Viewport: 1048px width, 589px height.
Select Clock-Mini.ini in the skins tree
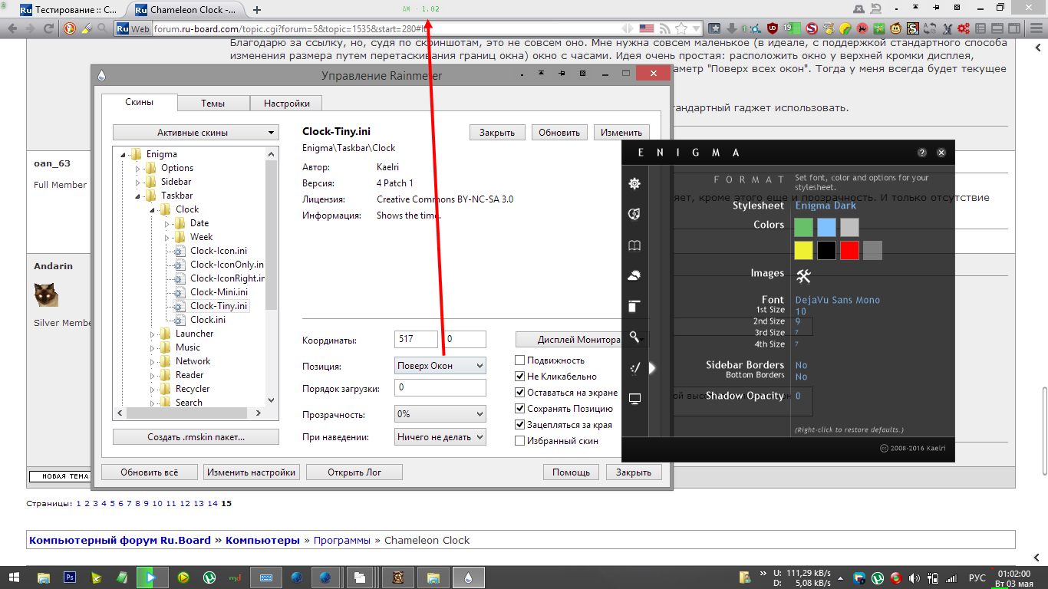[219, 292]
